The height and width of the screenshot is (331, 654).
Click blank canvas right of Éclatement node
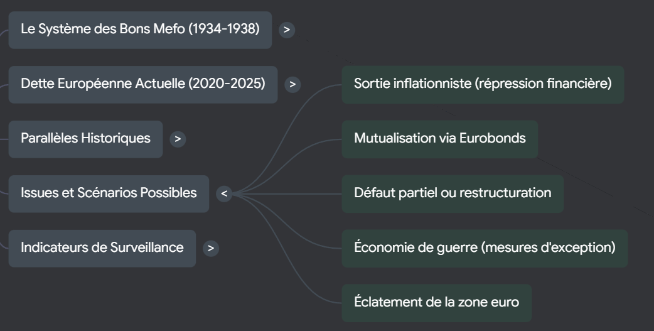(x=590, y=303)
